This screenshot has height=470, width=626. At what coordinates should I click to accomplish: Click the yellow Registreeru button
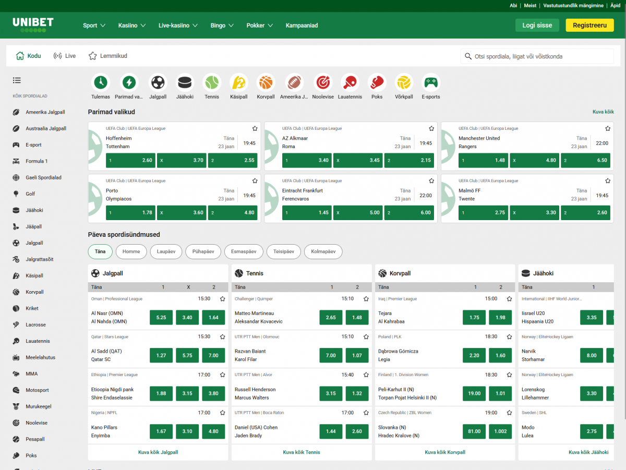coord(589,25)
